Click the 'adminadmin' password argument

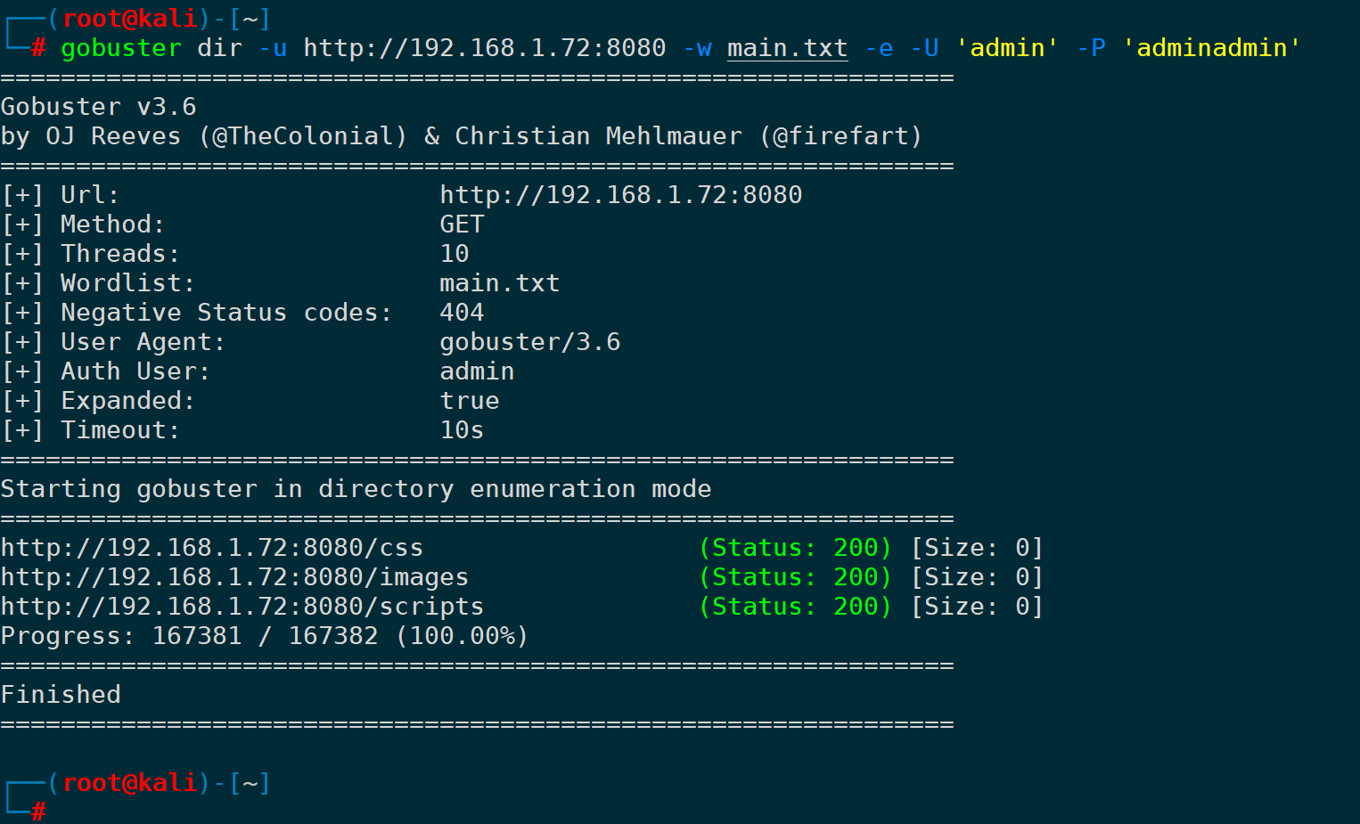1211,47
